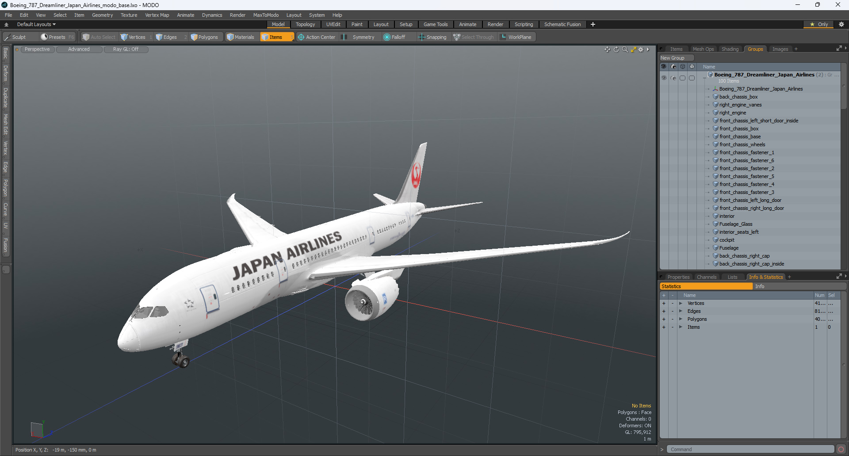Open the Geometry menu
This screenshot has width=849, height=456.
tap(102, 15)
